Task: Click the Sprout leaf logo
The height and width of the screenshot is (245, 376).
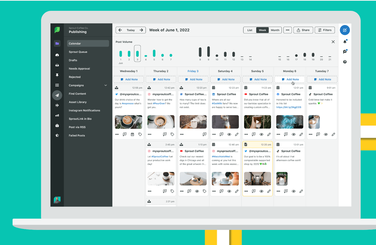Action: (57, 30)
